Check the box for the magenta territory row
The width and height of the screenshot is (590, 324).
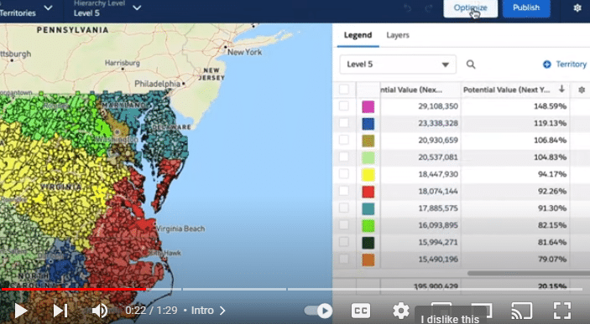coord(343,105)
